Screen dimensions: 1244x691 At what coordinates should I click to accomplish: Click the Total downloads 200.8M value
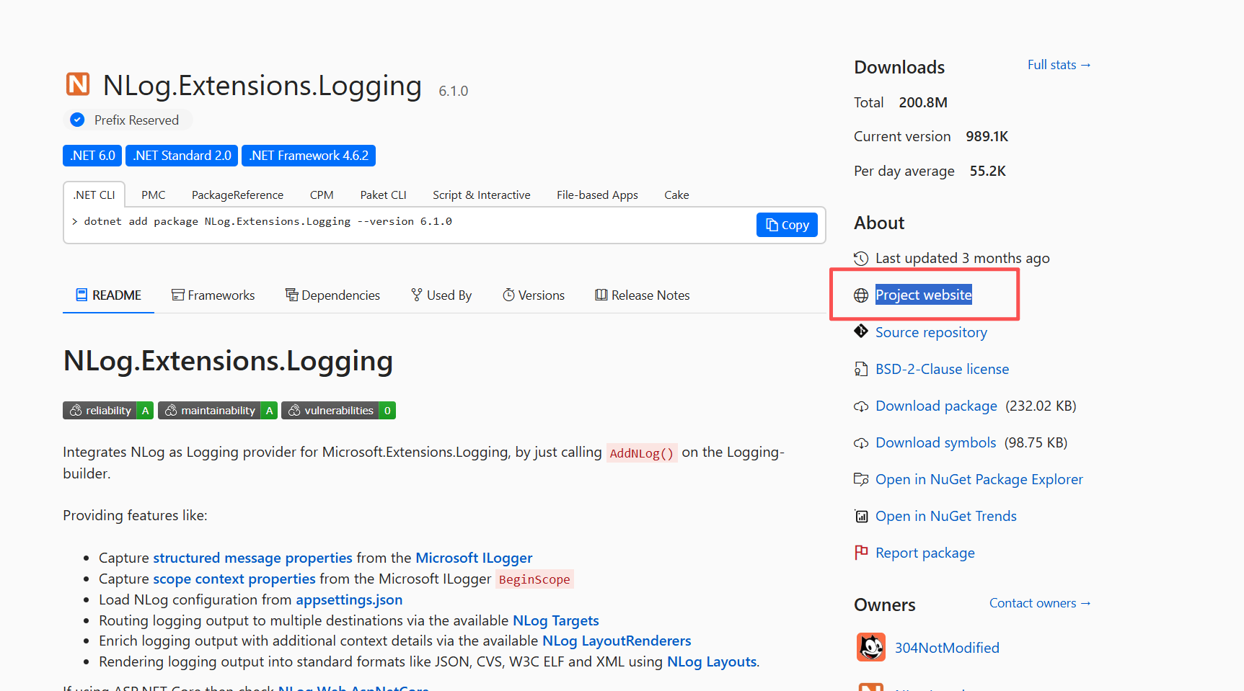coord(923,102)
